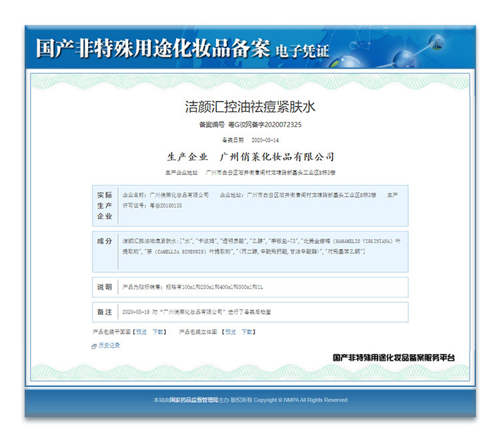Click the Copyright © NMPA footer text
500x434 pixels.
pyautogui.click(x=301, y=400)
